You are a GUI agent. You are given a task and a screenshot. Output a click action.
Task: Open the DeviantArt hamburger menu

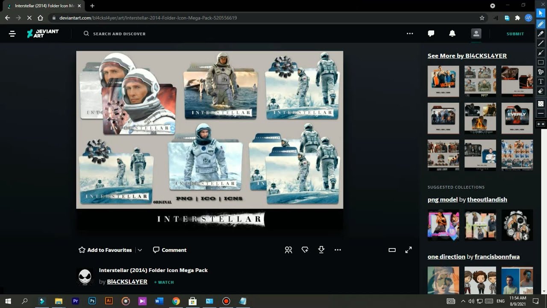(12, 34)
